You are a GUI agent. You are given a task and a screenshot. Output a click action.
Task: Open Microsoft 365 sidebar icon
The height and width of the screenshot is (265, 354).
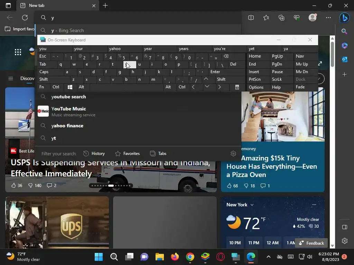click(x=345, y=45)
